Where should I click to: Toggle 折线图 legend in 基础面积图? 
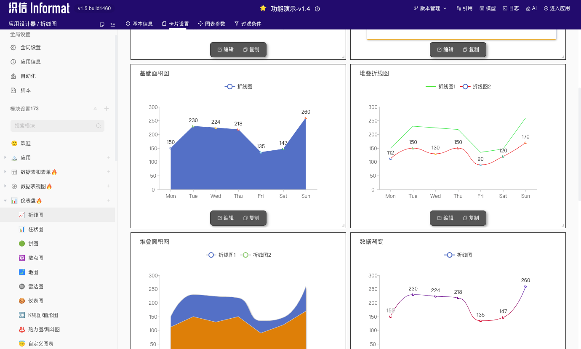pos(238,86)
